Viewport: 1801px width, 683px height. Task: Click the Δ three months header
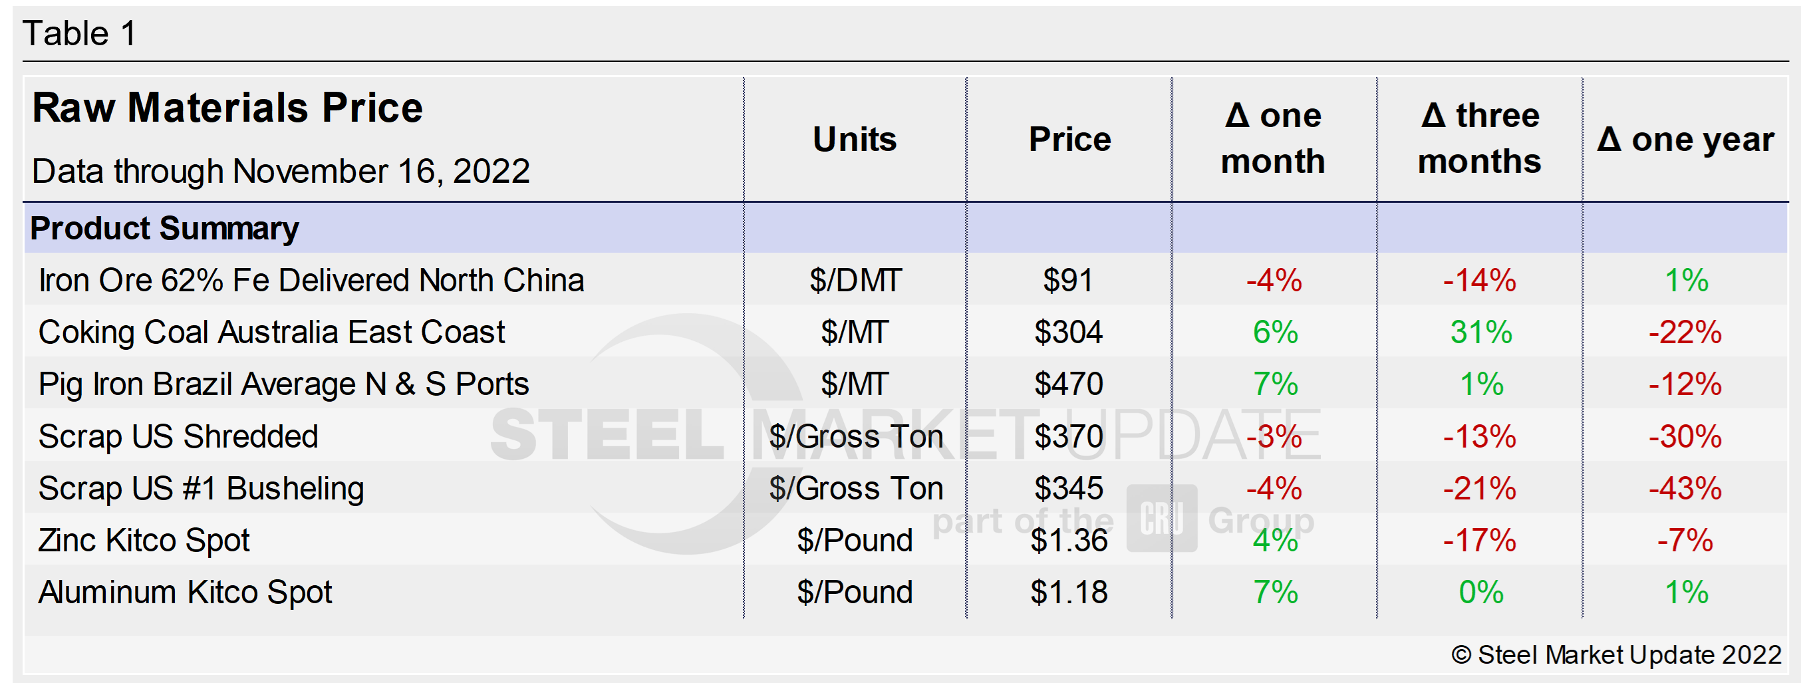pos(1479,138)
